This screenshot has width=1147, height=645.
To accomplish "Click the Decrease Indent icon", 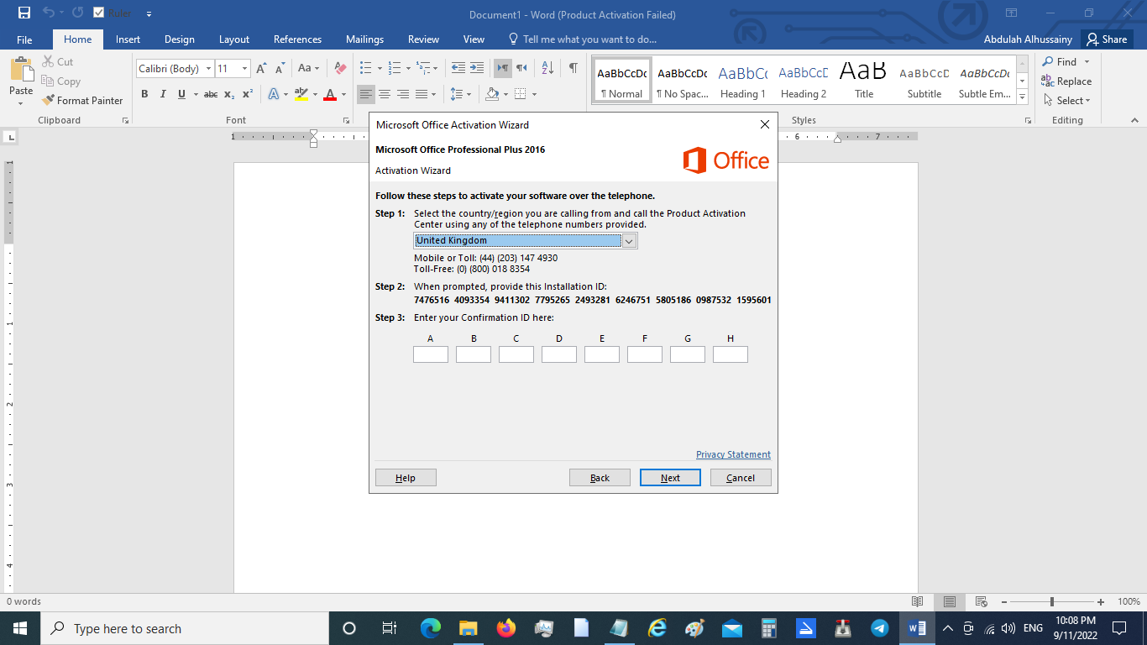I will click(458, 68).
